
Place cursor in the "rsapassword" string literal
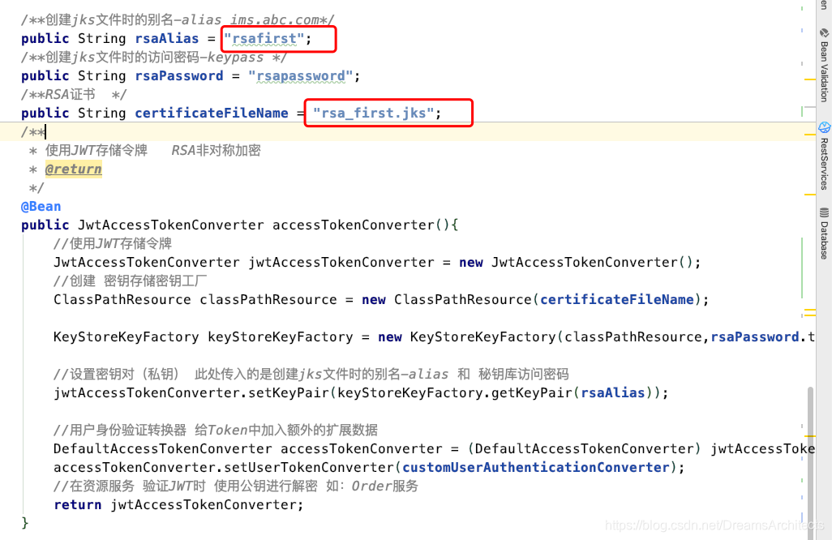(301, 76)
